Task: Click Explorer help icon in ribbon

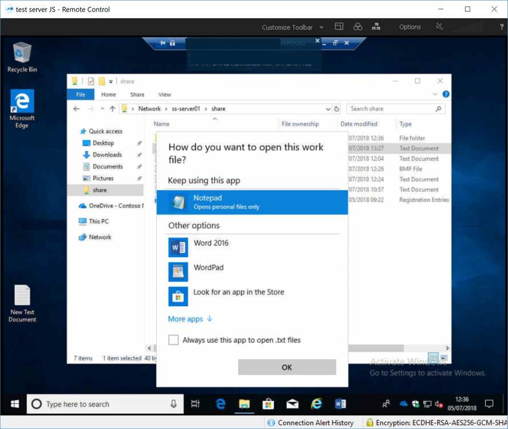Action: pos(446,94)
